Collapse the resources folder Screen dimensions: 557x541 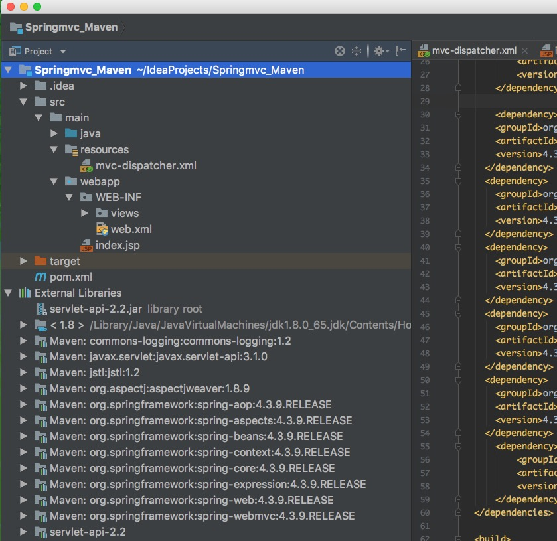54,149
